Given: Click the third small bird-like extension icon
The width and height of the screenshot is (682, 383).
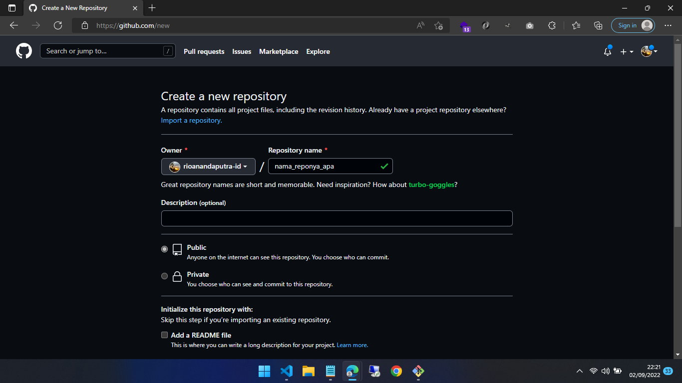Looking at the screenshot, I should pyautogui.click(x=508, y=25).
